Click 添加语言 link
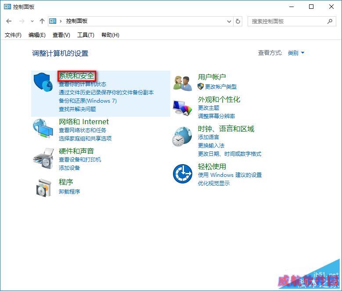 (x=208, y=137)
